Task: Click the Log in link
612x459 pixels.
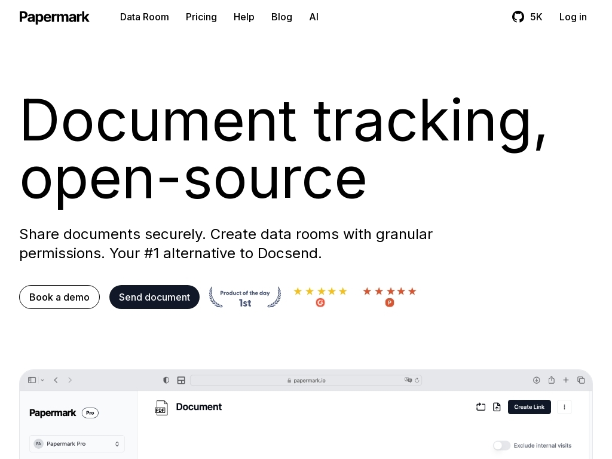Action: pyautogui.click(x=573, y=17)
